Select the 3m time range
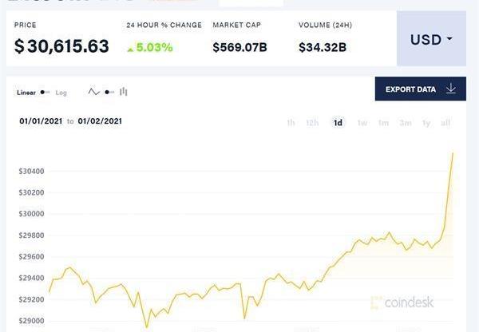 [x=406, y=123]
